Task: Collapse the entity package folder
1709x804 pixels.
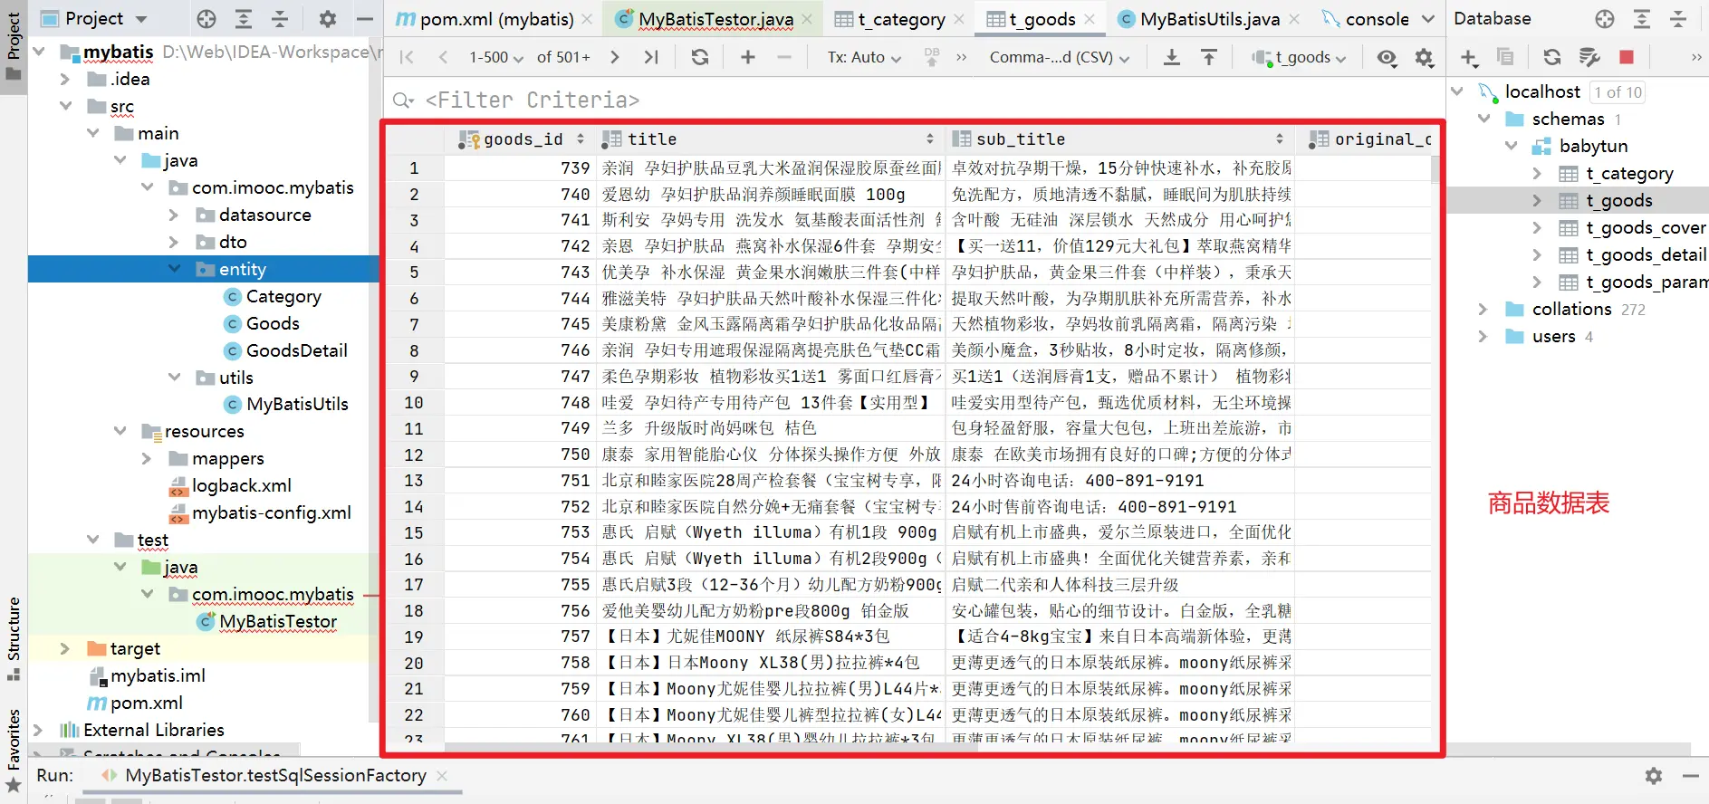Action: [175, 269]
